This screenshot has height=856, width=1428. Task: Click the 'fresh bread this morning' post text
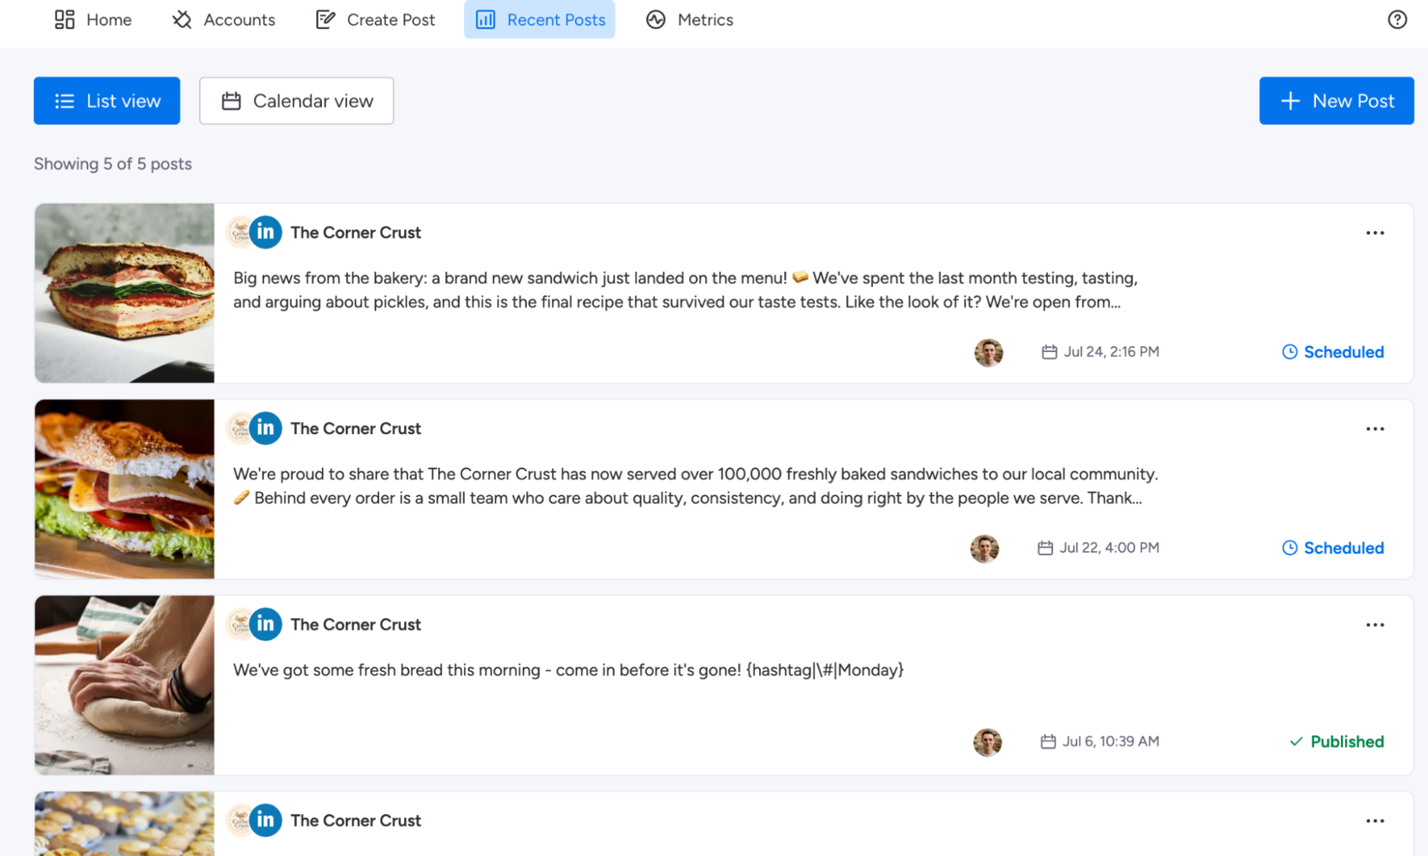click(x=568, y=670)
